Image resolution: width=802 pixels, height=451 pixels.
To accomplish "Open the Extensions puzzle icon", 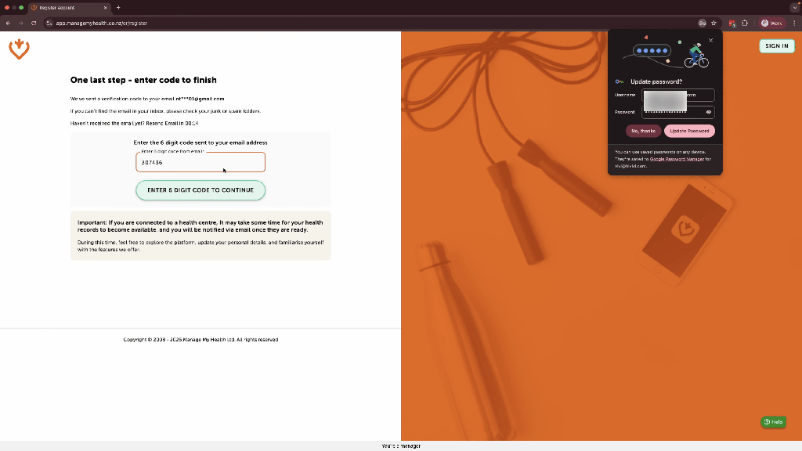I will coord(745,23).
